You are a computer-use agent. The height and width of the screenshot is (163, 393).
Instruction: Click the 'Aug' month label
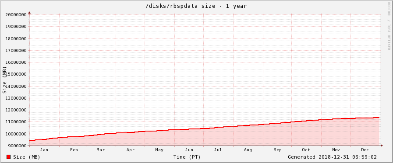coord(248,150)
